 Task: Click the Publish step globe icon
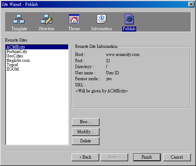[129, 19]
